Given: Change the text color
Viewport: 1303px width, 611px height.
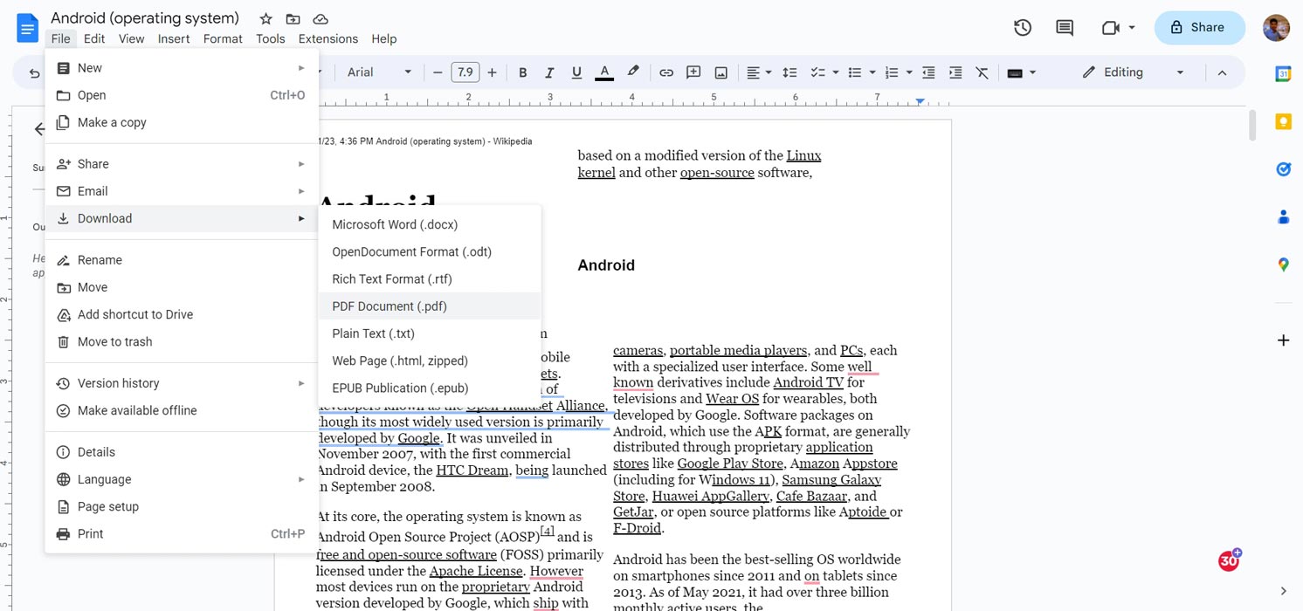Looking at the screenshot, I should click(x=604, y=72).
